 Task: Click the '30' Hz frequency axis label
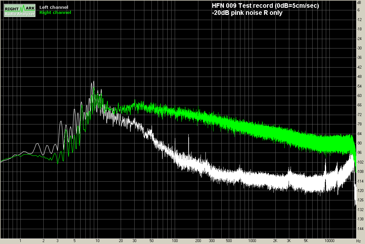click(134, 241)
